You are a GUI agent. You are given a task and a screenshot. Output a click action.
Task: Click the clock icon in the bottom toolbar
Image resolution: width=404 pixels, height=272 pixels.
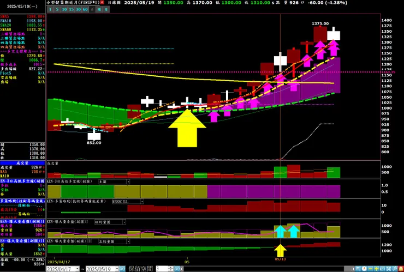[x=364, y=269]
